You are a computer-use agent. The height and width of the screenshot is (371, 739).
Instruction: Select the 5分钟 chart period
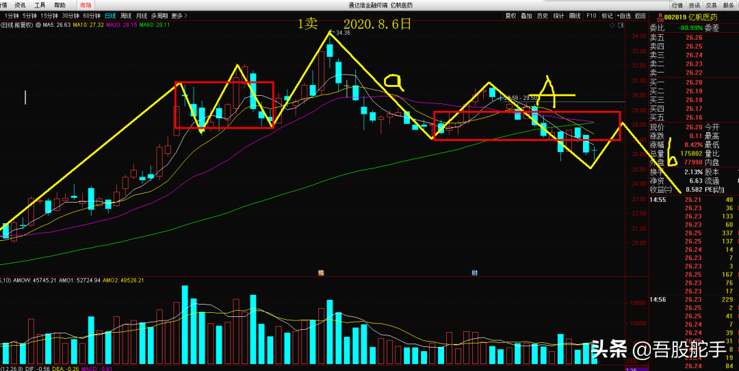pos(30,16)
